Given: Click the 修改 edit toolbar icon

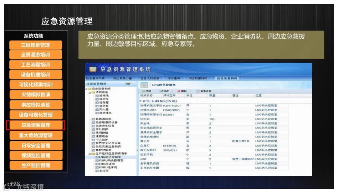Looking at the screenshot, I should 161,91.
